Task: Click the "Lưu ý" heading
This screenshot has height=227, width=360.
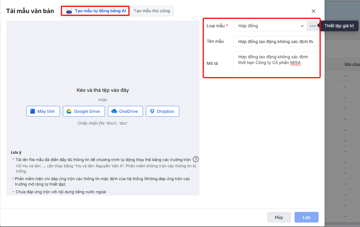Action: coord(16,152)
